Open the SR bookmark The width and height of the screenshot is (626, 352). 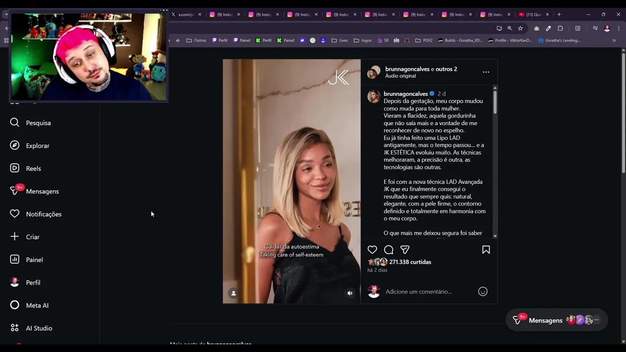pyautogui.click(x=383, y=40)
